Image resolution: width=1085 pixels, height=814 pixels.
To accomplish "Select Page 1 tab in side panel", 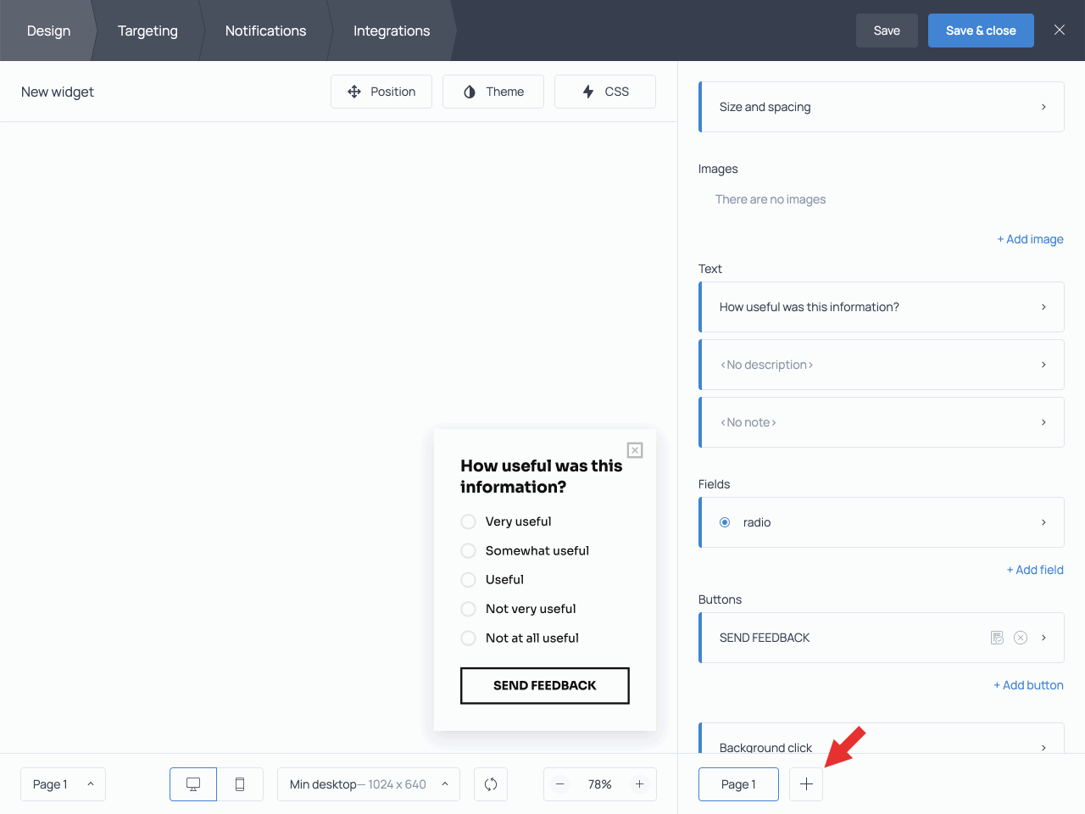I will tap(738, 784).
